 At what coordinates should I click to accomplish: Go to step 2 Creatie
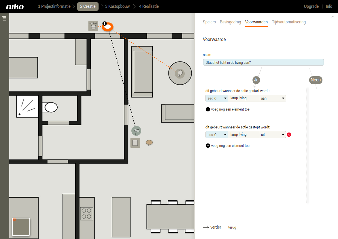[88, 6]
